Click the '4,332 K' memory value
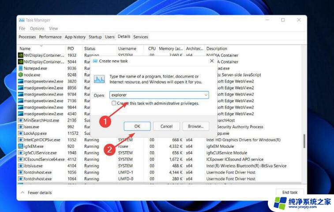334x212 pixels. point(176,146)
